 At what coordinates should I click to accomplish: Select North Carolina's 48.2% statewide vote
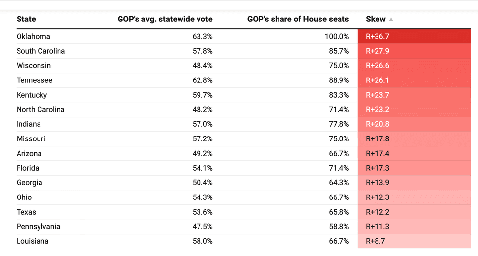202,109
